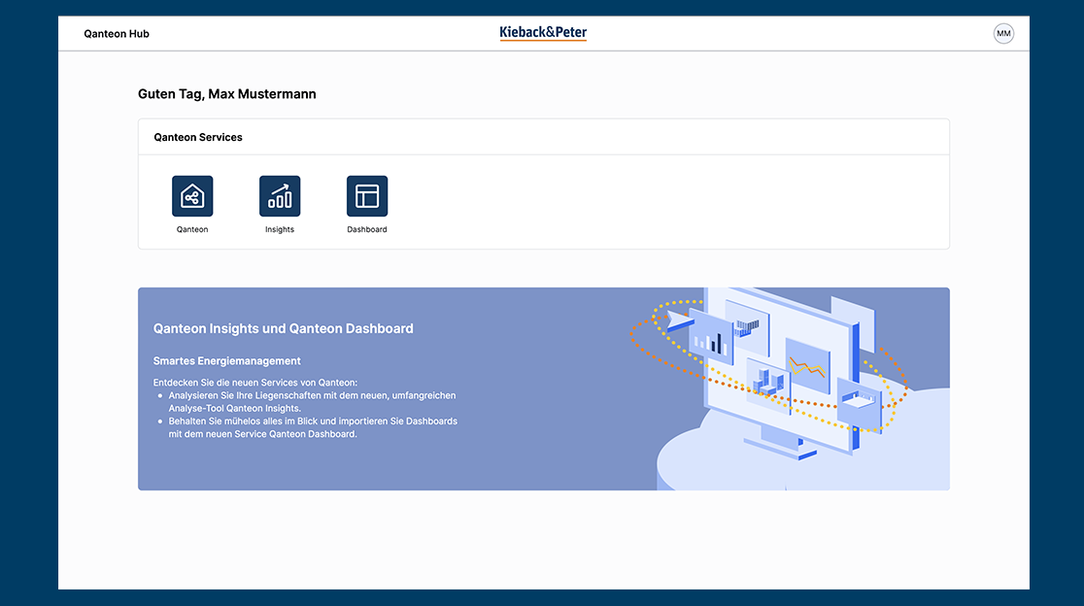Click banner heading 'Qanteon Insights und Qanteon Dashboard'
Screen dimensions: 1084x606
(x=284, y=328)
